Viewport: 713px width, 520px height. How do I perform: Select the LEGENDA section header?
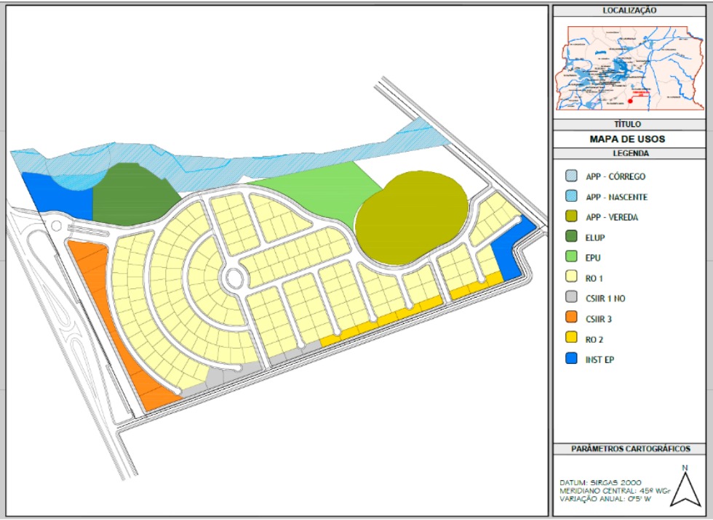coord(629,154)
